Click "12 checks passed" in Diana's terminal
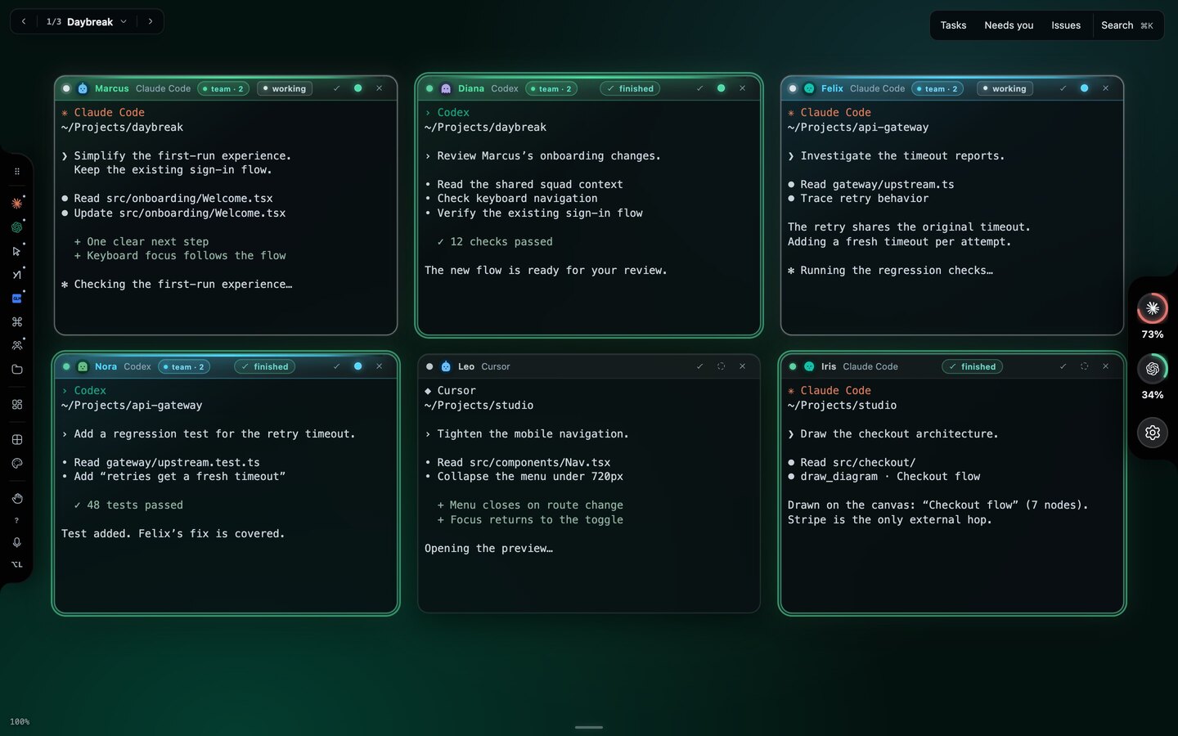This screenshot has width=1178, height=736. pos(501,242)
